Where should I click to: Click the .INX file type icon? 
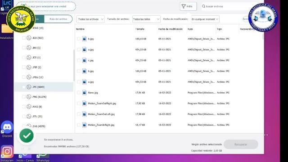pyautogui.click(x=29, y=48)
